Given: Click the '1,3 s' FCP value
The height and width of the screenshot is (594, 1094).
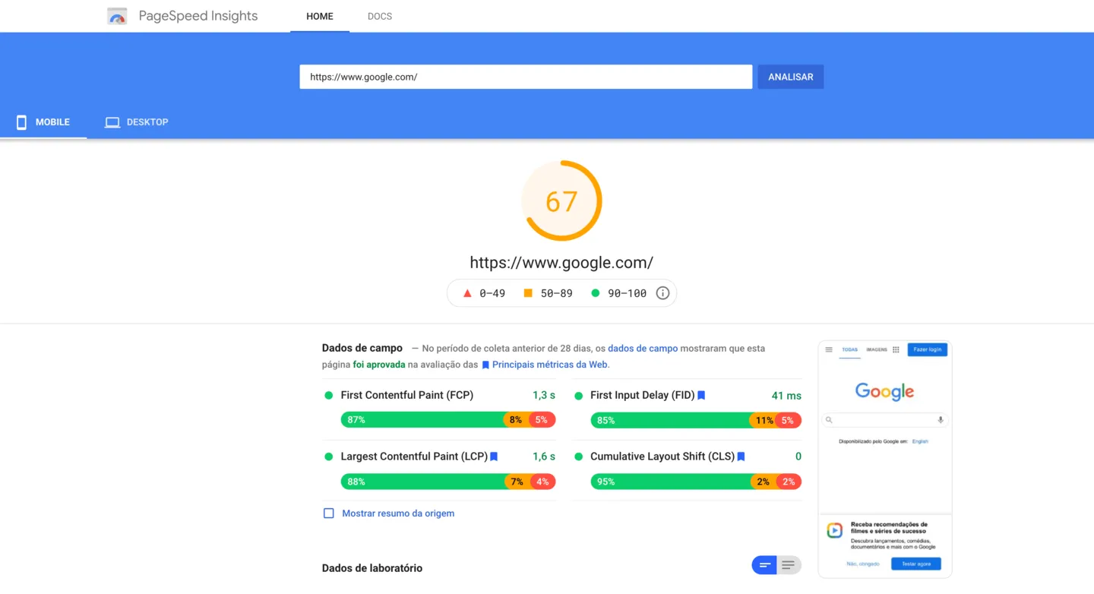Looking at the screenshot, I should 544,395.
